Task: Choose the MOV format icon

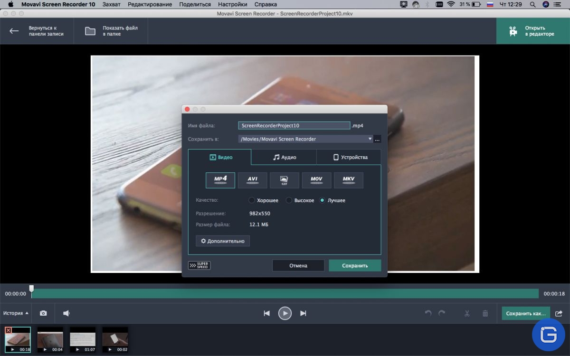Action: [316, 180]
